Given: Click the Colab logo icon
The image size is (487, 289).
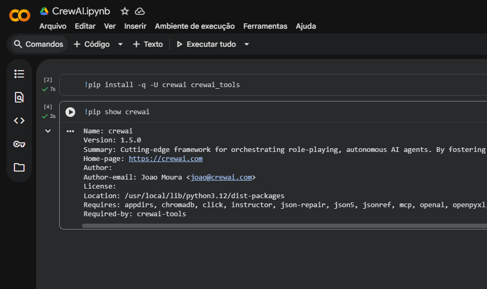Looking at the screenshot, I should point(20,15).
